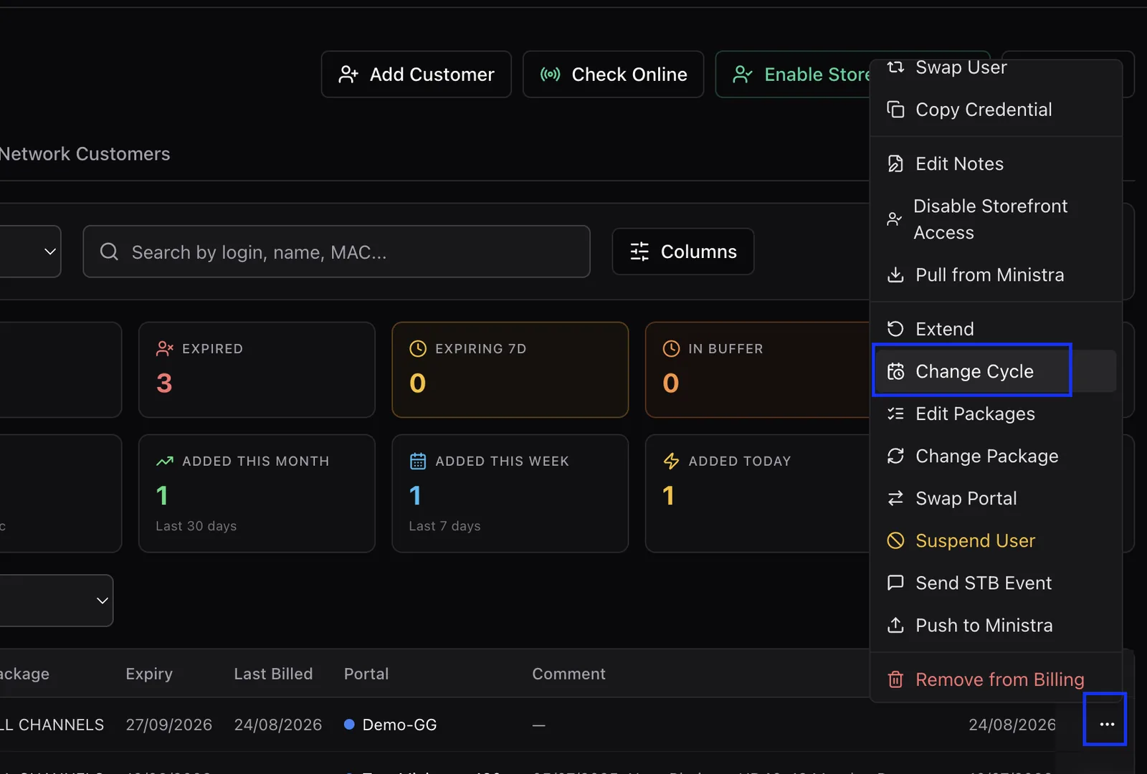Select Suspend User menu item
This screenshot has height=774, width=1147.
(x=996, y=540)
